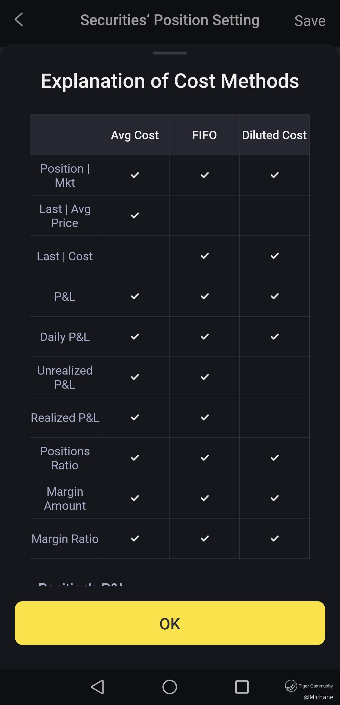Tap FIFO checkmark in Realized P&L row

[x=205, y=417]
